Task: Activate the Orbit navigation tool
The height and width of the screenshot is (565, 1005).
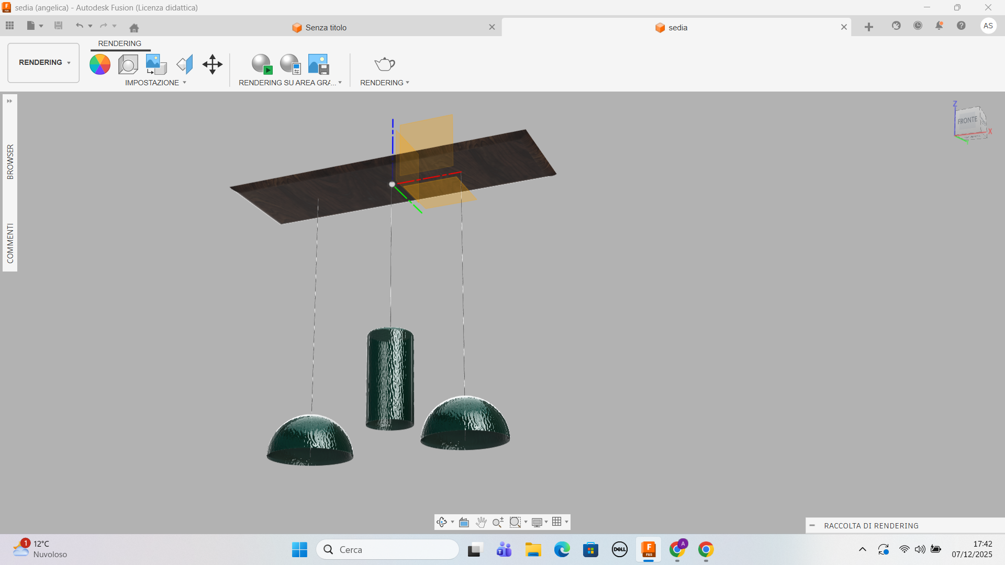Action: point(441,522)
